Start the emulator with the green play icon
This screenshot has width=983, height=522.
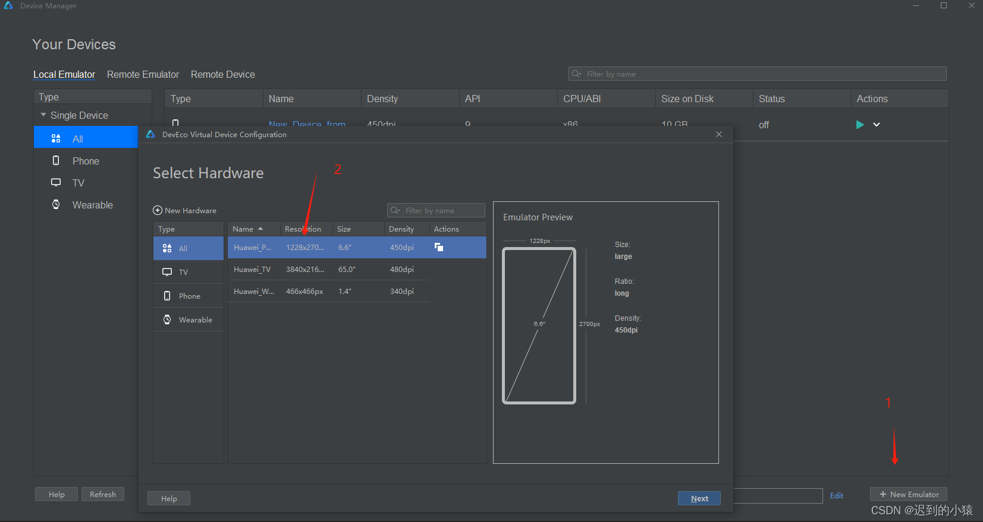coord(859,125)
